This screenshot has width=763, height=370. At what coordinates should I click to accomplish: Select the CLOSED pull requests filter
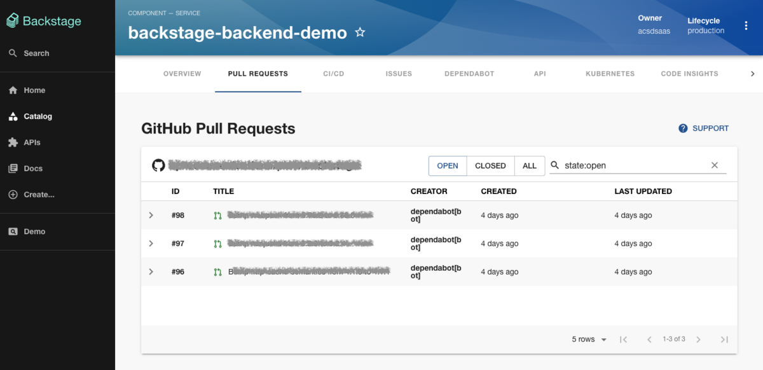coord(490,165)
